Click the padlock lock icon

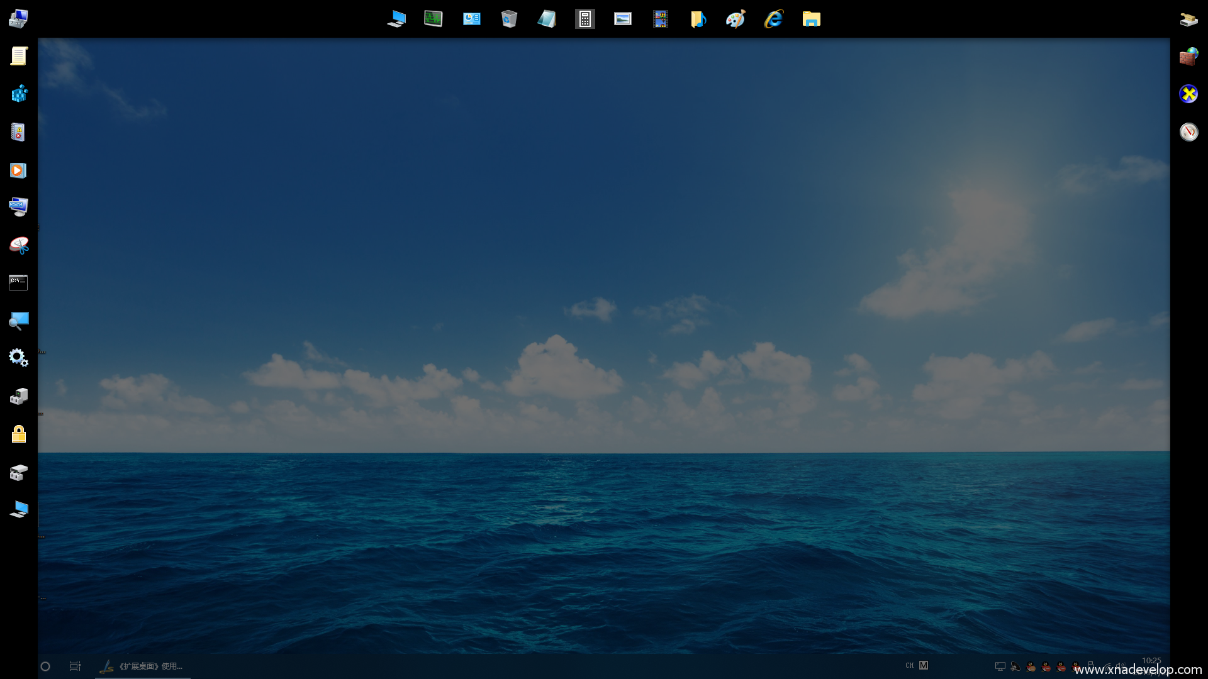pyautogui.click(x=19, y=434)
